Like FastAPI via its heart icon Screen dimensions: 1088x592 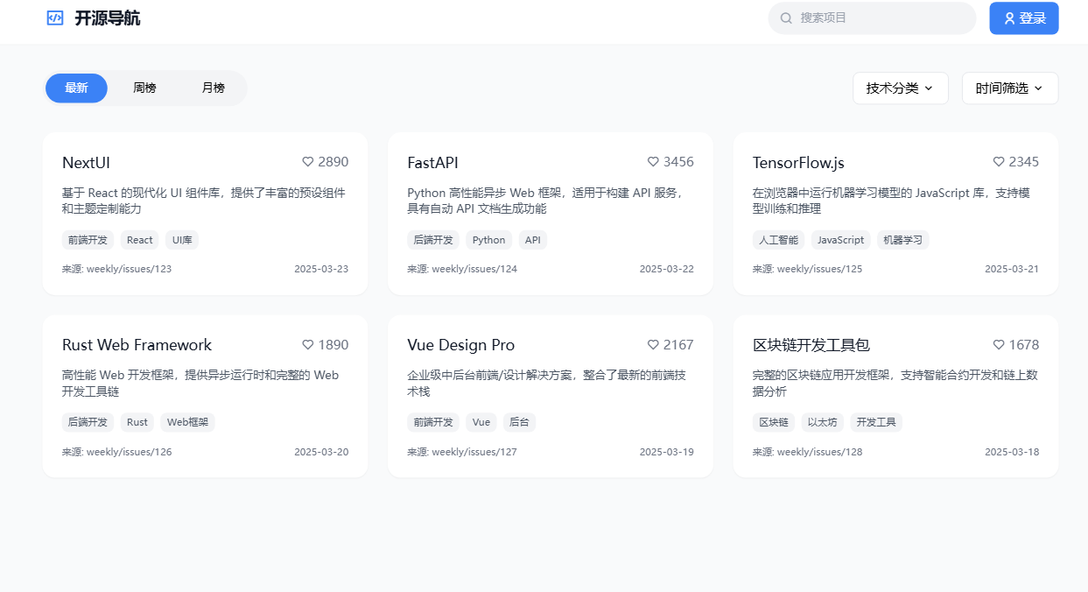point(653,162)
